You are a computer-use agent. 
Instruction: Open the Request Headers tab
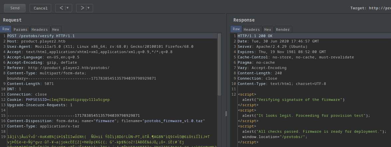pyautogui.click(x=40, y=30)
